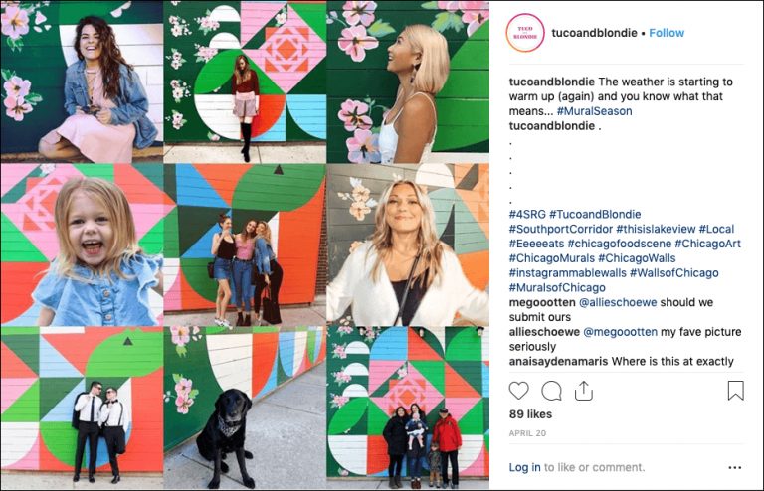This screenshot has width=764, height=491.
Task: Open the #MuralSeason hashtag
Action: (595, 111)
